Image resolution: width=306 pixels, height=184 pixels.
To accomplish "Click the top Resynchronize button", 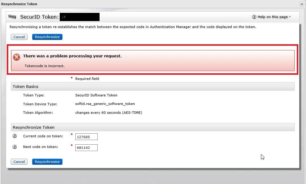I will (x=47, y=37).
